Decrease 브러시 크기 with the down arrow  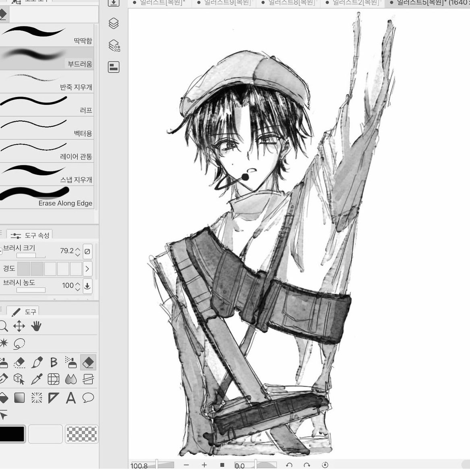coord(78,255)
